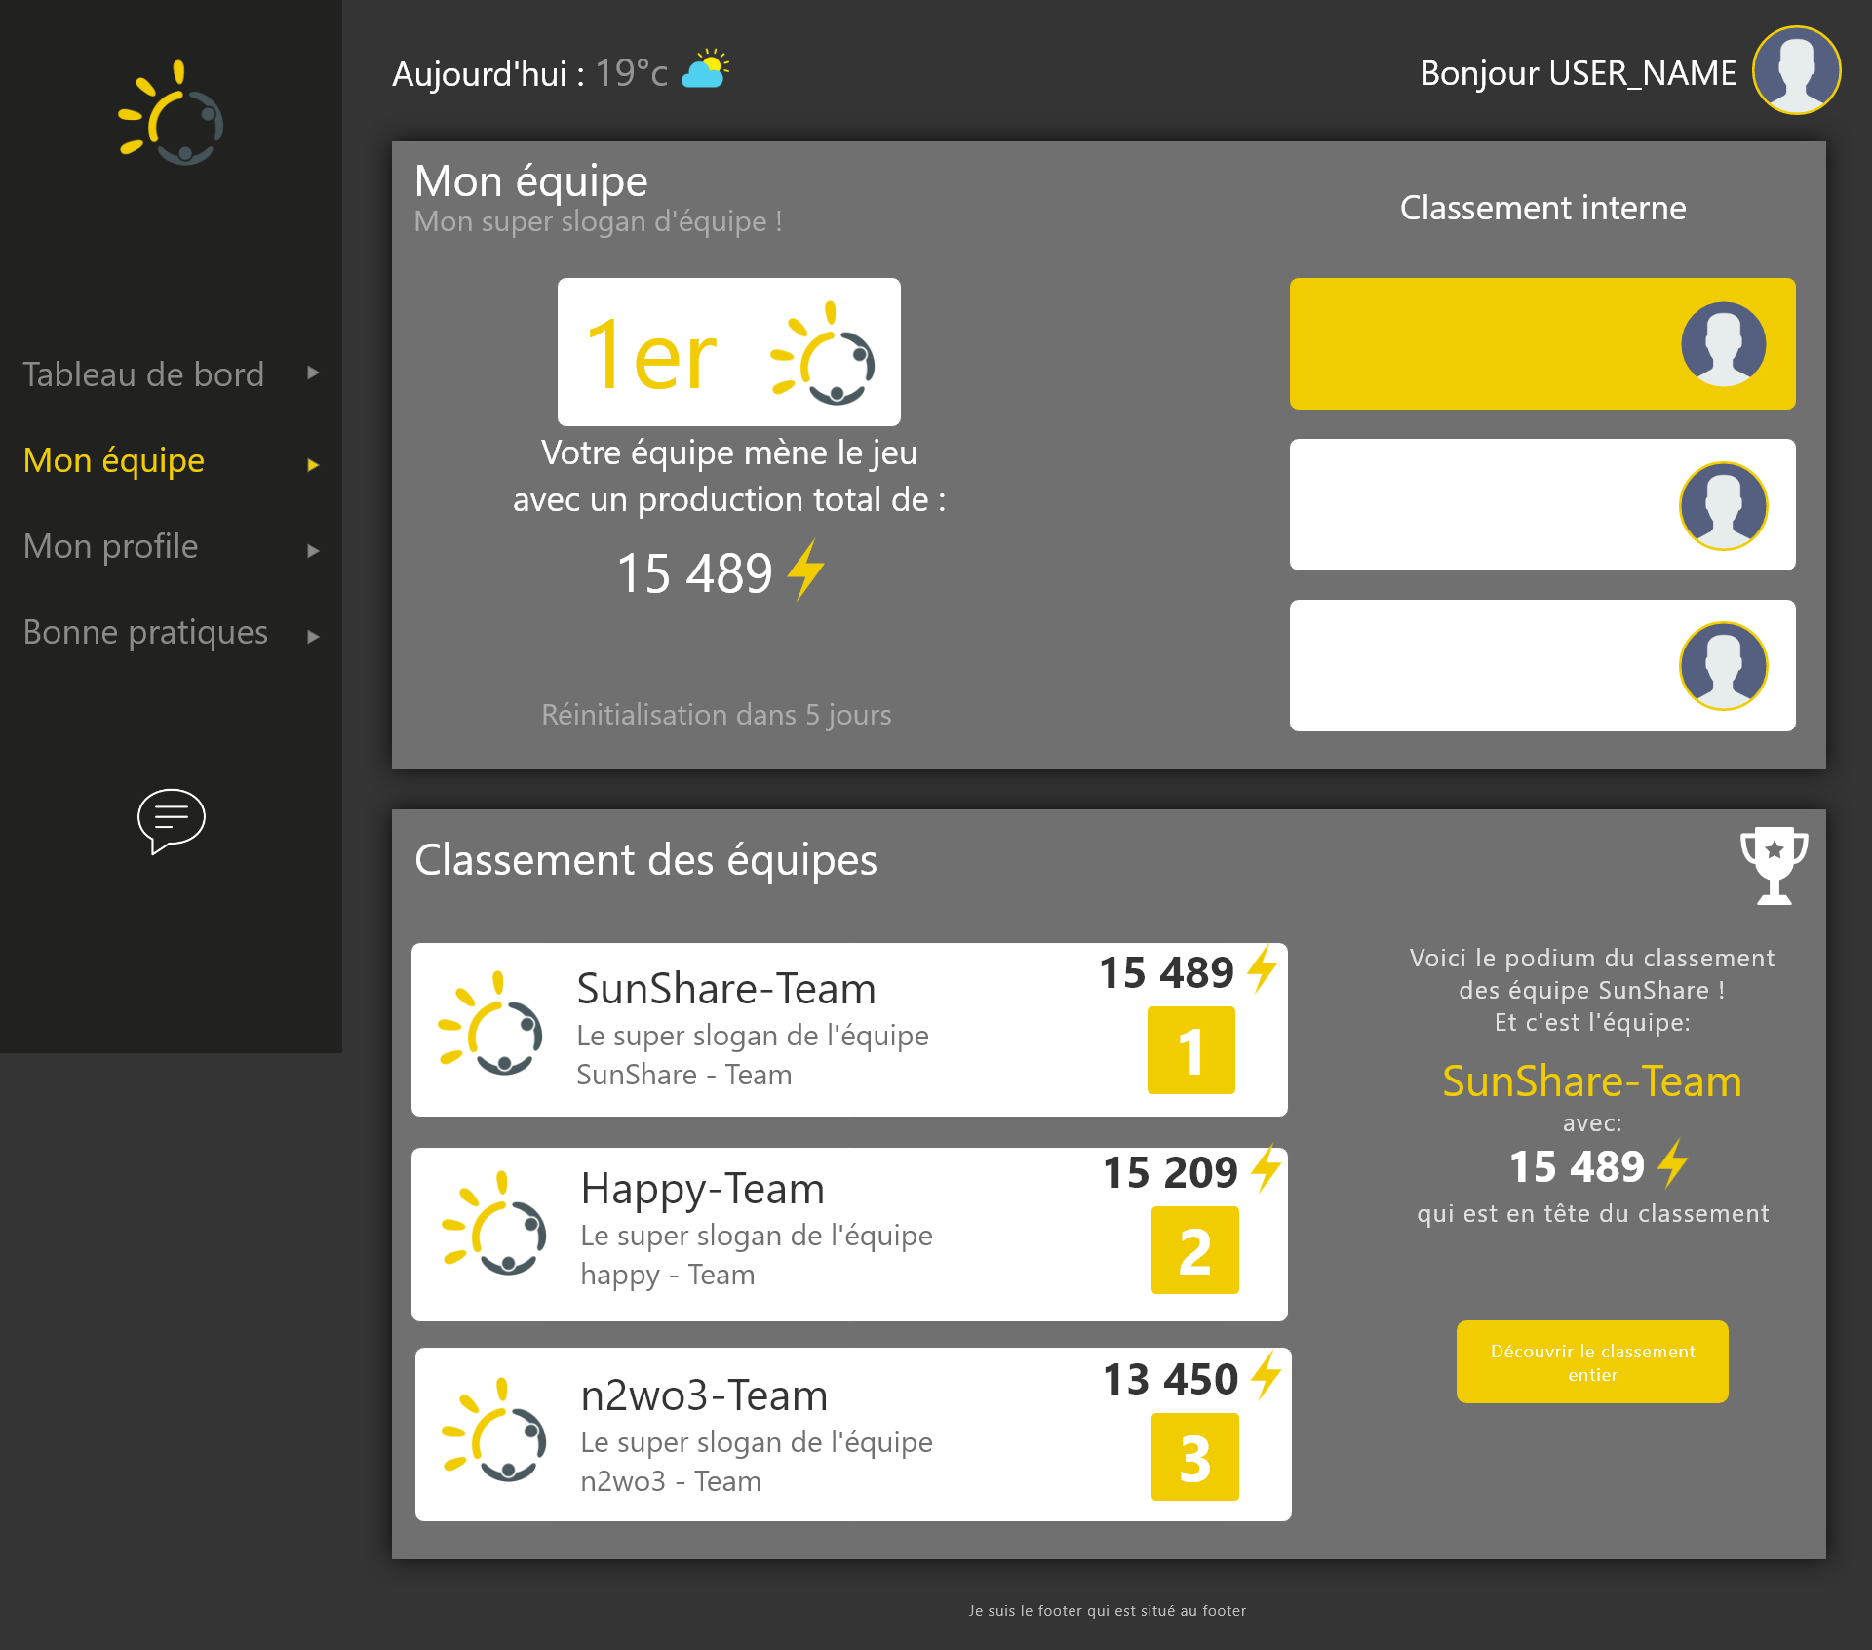Click the Happy-Team logo icon

[x=493, y=1224]
